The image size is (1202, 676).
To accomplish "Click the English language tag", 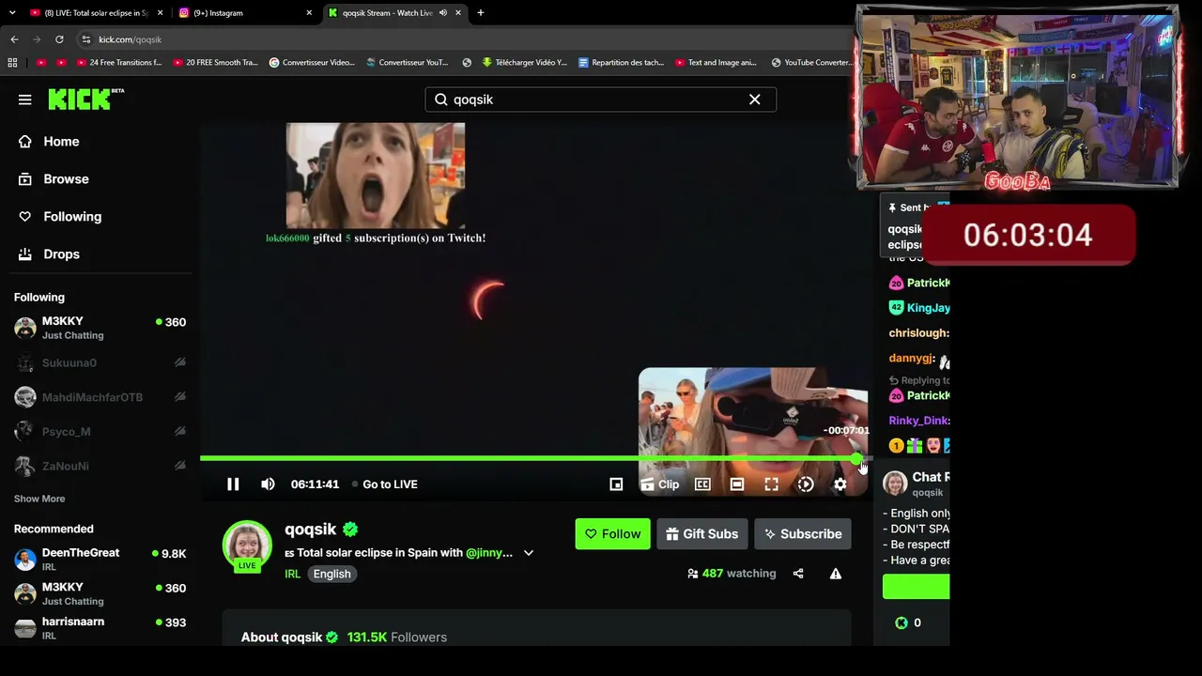I will [331, 574].
